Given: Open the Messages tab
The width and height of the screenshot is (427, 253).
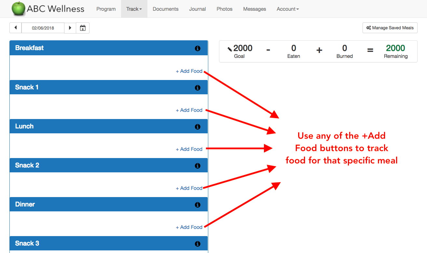Looking at the screenshot, I should coord(255,9).
